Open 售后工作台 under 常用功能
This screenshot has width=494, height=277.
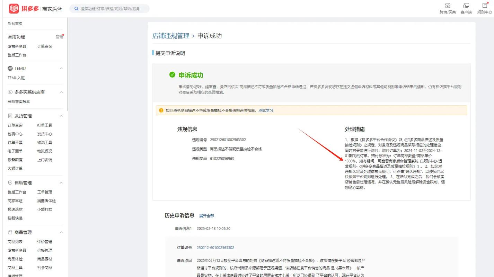click(x=17, y=55)
